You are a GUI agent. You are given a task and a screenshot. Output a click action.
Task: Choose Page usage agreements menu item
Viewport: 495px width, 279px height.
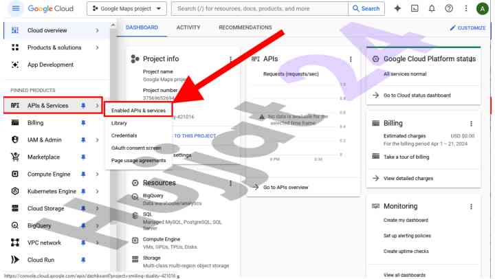[138, 160]
